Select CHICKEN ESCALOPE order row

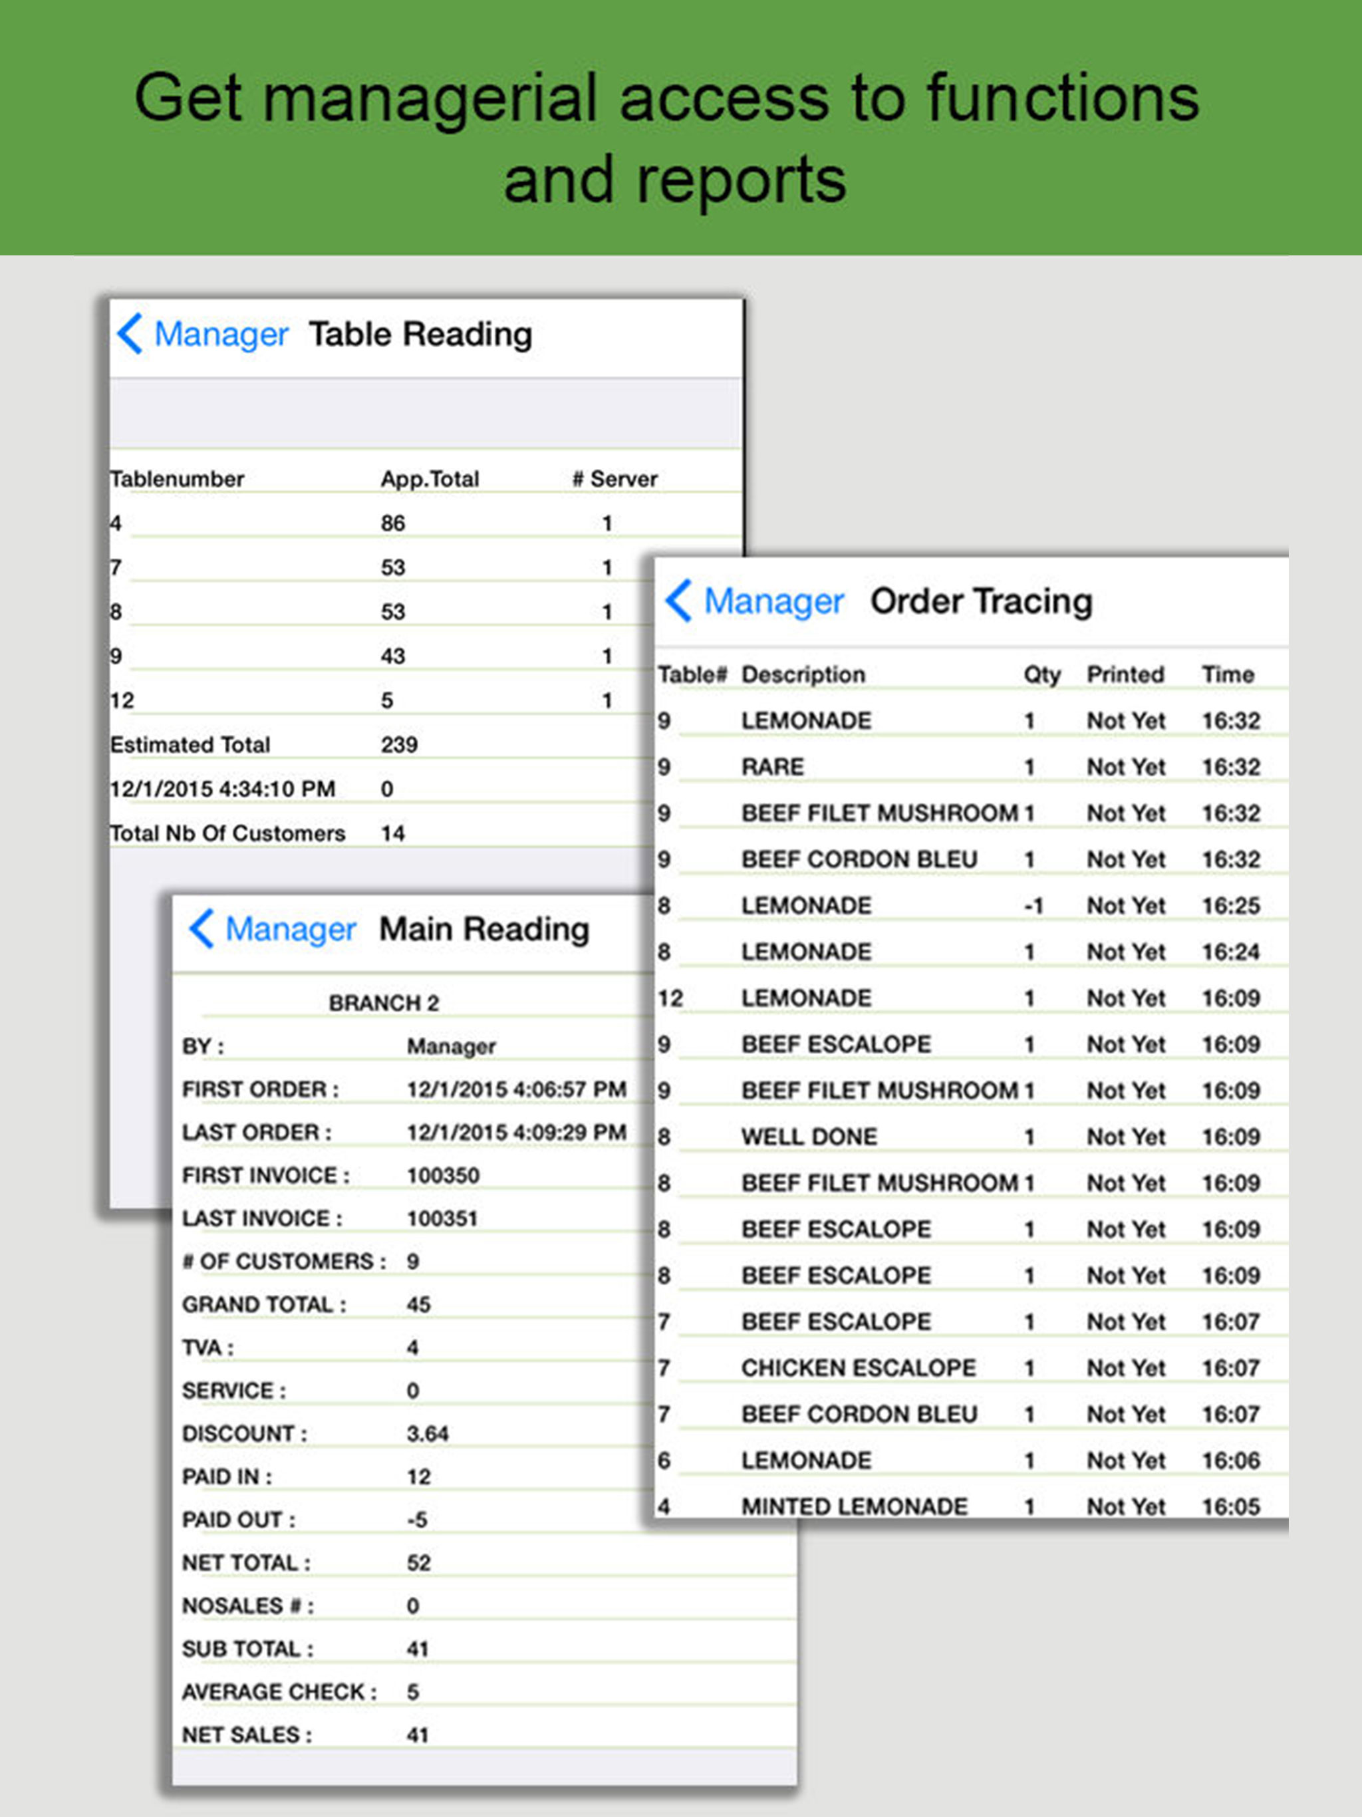click(972, 1369)
